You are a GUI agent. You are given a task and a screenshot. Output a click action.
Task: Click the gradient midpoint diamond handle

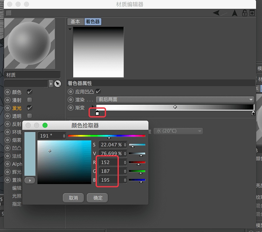[175, 107]
